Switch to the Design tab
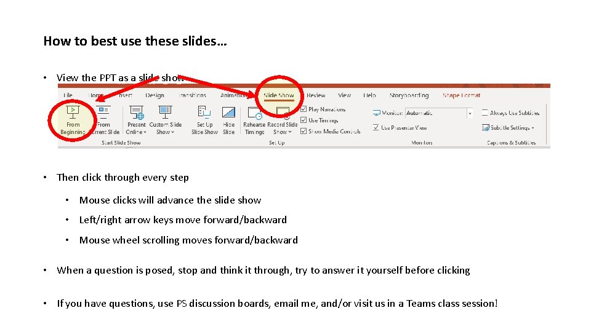Image resolution: width=591 pixels, height=332 pixels. pos(155,95)
